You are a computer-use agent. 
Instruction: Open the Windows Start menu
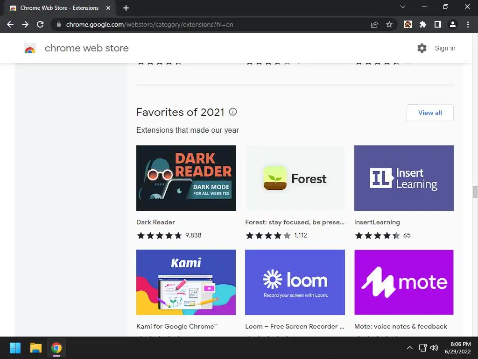coord(15,348)
